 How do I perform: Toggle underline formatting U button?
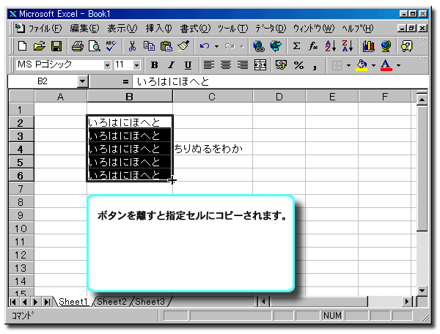coord(188,65)
